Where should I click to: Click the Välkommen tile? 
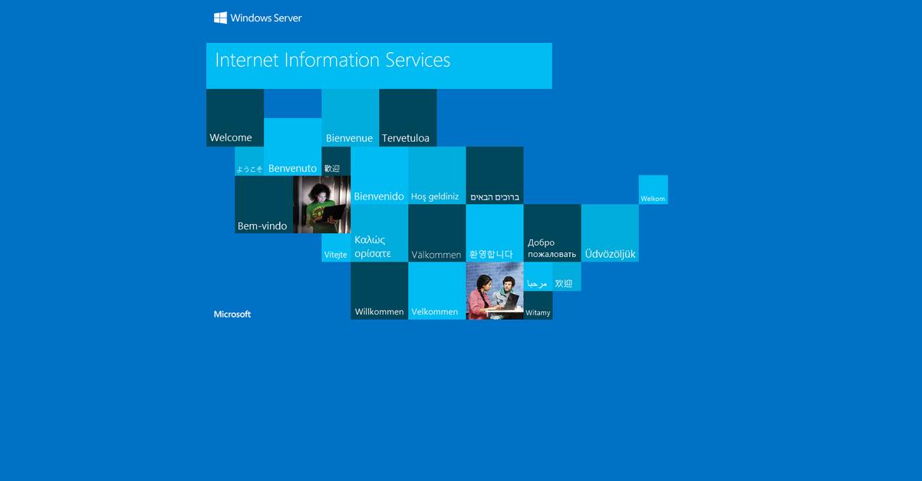[436, 233]
